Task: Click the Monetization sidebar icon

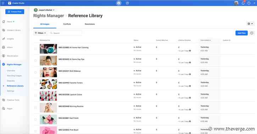Action: tap(4, 56)
